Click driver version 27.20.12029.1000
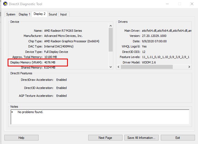198x144 pixels. coord(154,36)
